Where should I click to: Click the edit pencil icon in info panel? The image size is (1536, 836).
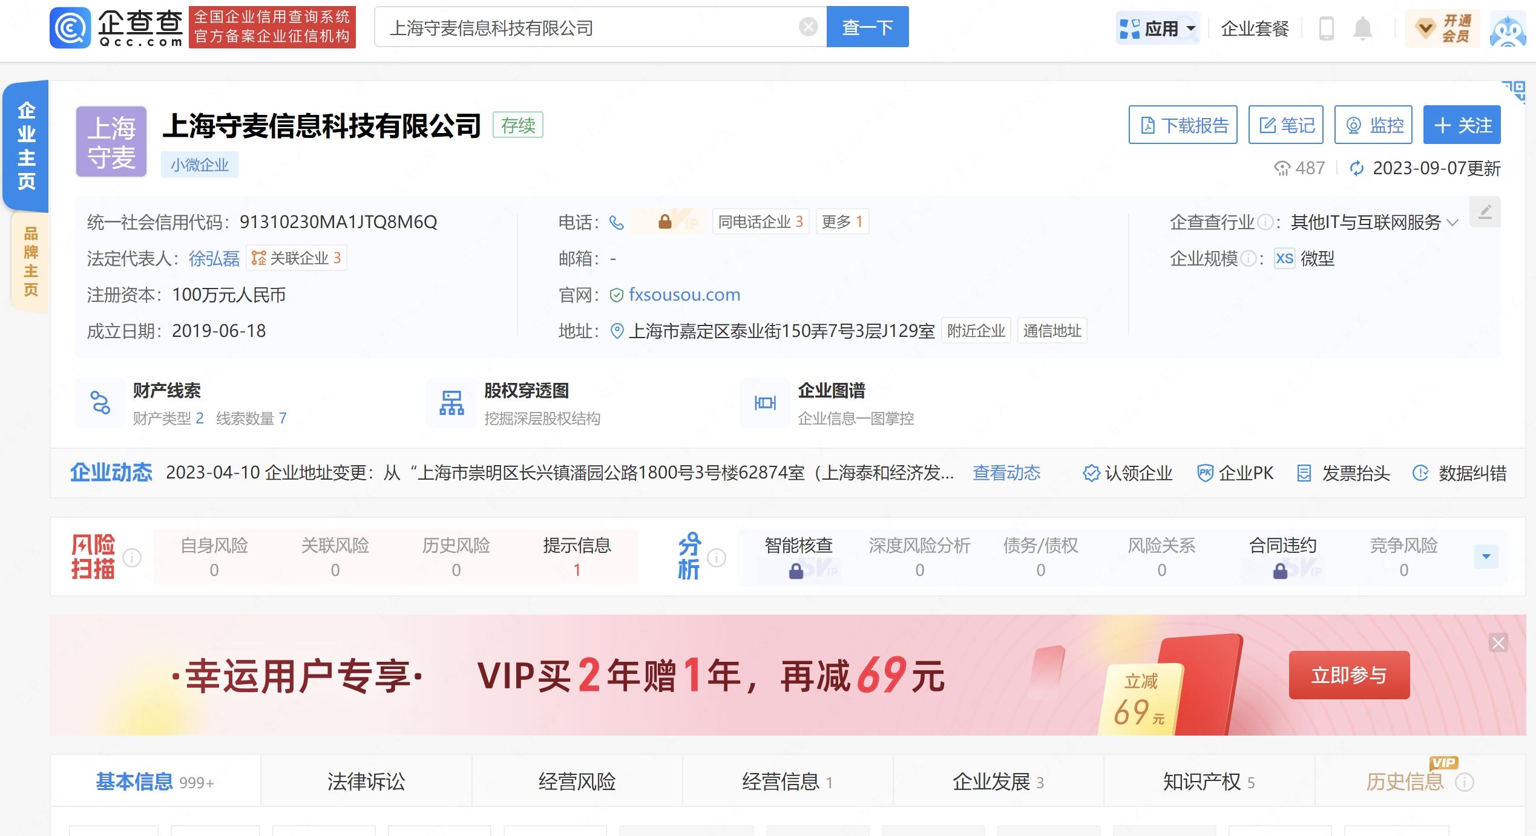coord(1485,212)
